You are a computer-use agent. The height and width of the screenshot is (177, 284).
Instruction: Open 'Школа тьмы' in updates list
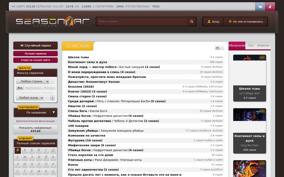[x=79, y=57]
